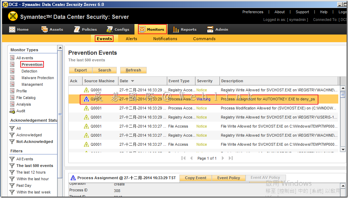This screenshot has width=348, height=198.
Task: Switch to the Alerts sub-tab
Action: (x=131, y=39)
